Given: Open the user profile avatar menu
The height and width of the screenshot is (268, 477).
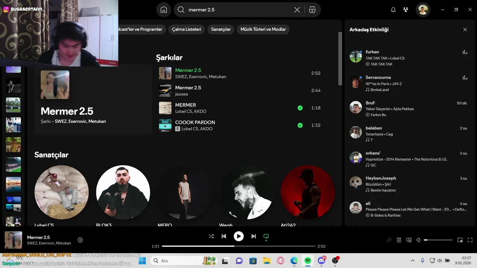Looking at the screenshot, I should pos(423,10).
